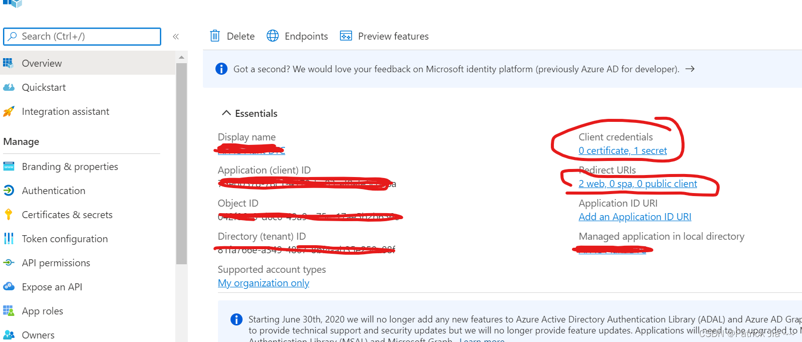The width and height of the screenshot is (802, 342).
Task: Click the Preview features icon
Action: [346, 36]
